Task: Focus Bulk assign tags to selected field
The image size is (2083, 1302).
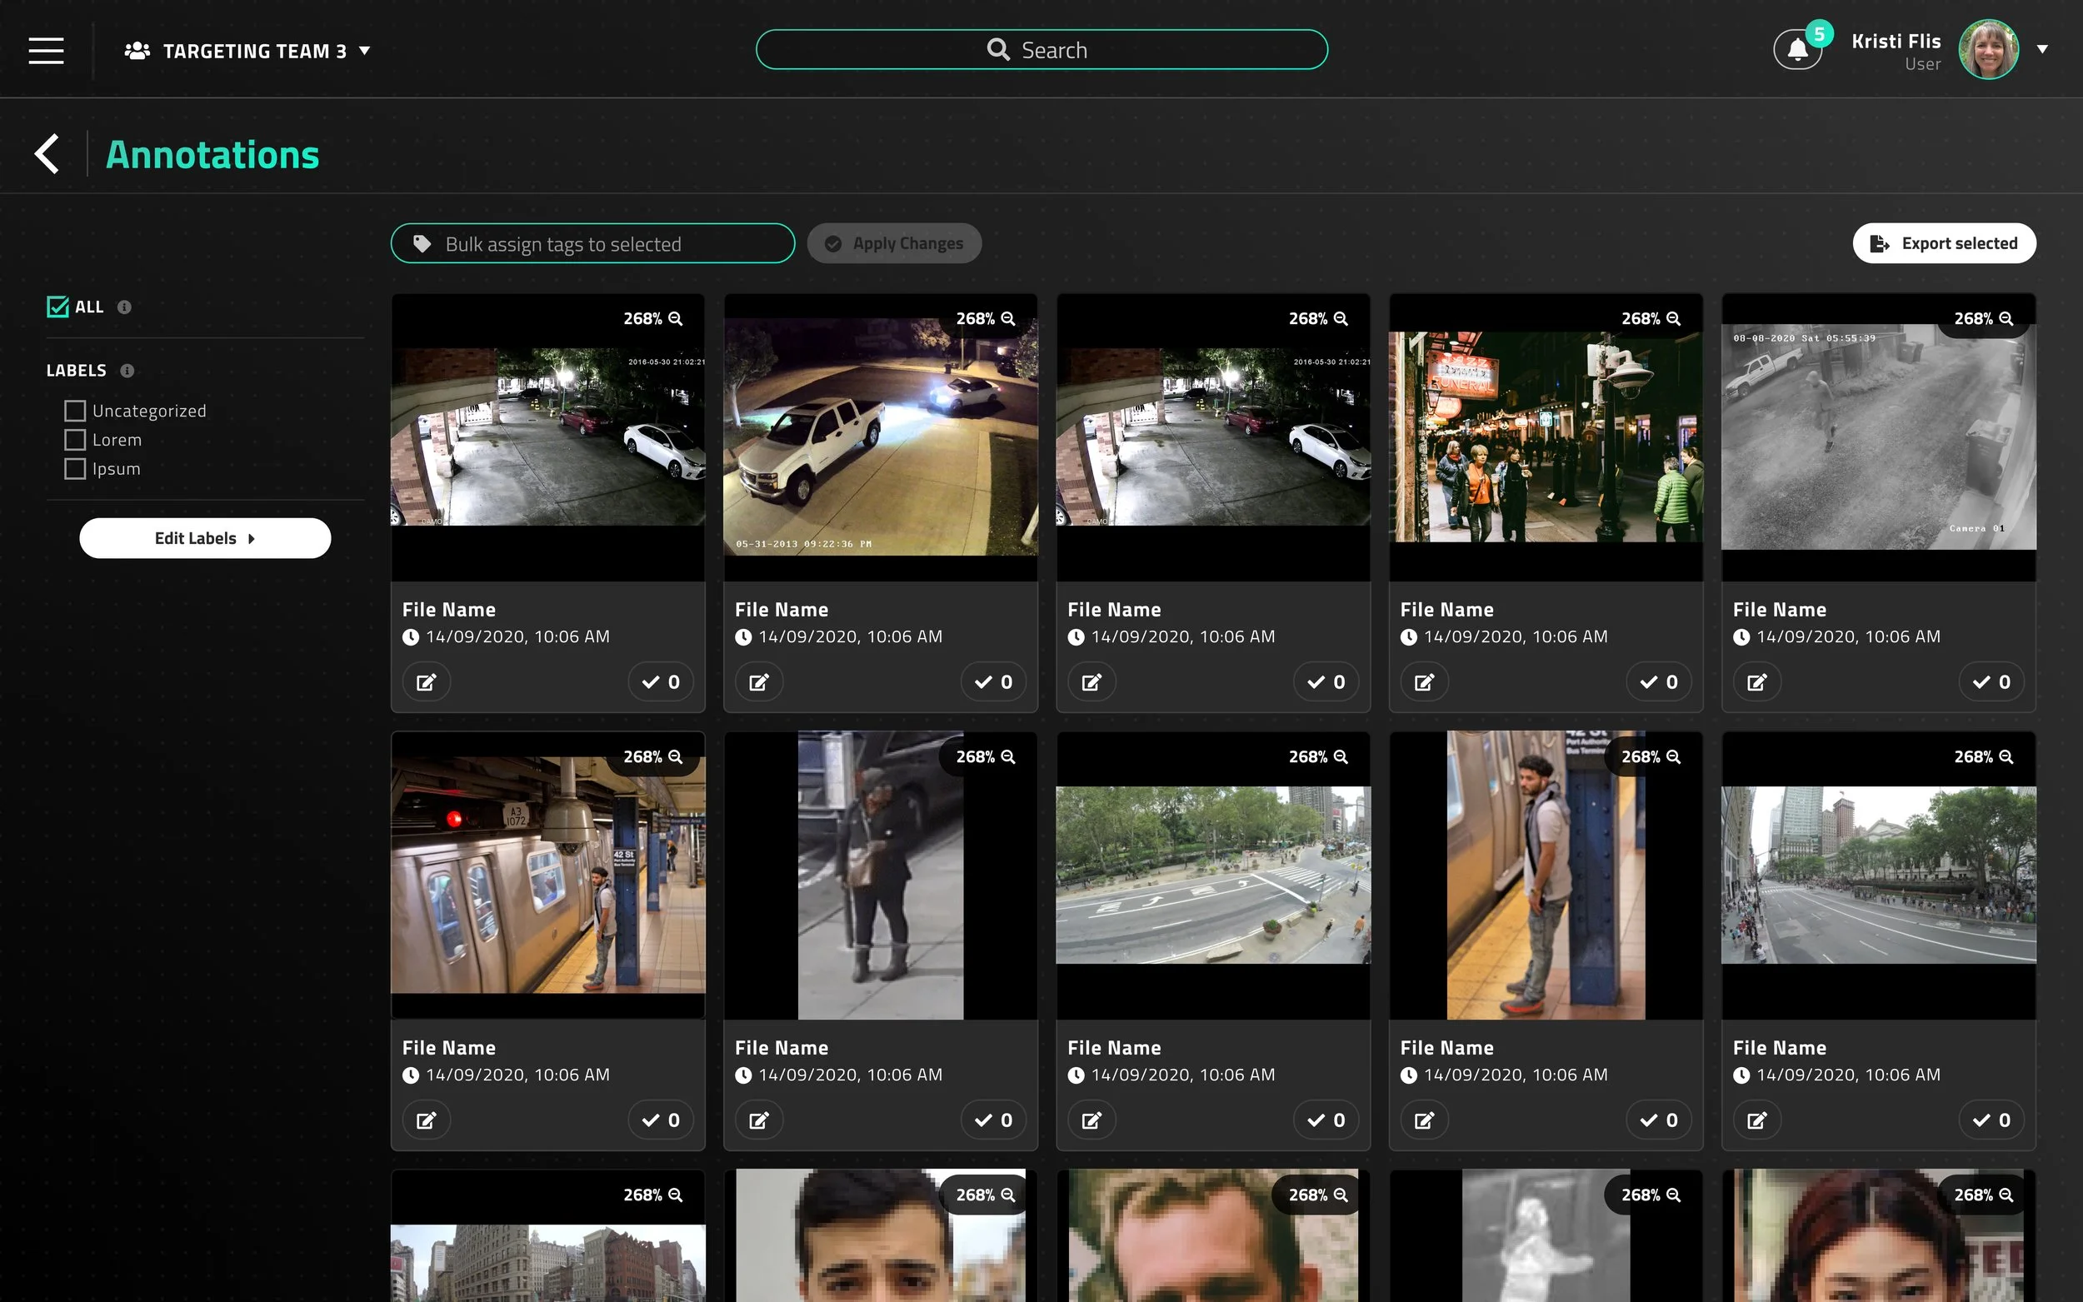Action: click(x=592, y=244)
